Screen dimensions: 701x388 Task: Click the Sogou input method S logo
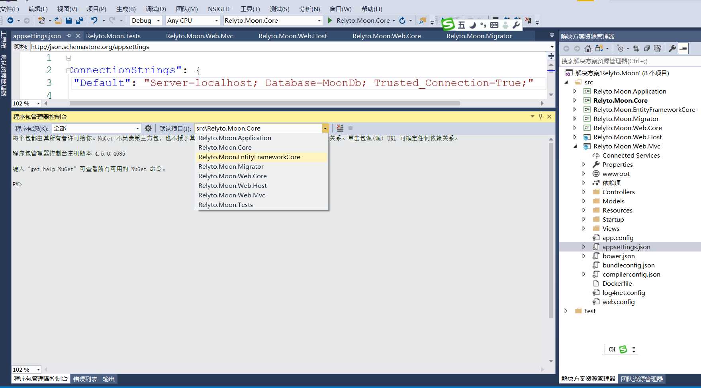click(448, 24)
